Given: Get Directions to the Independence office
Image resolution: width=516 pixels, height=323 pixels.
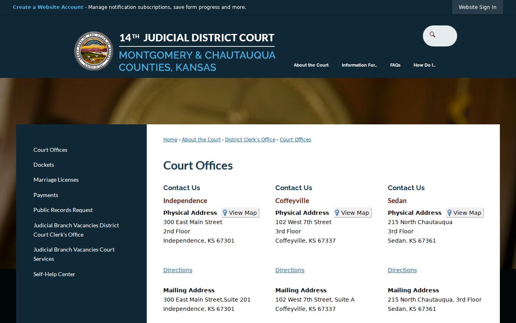Looking at the screenshot, I should pos(178,270).
